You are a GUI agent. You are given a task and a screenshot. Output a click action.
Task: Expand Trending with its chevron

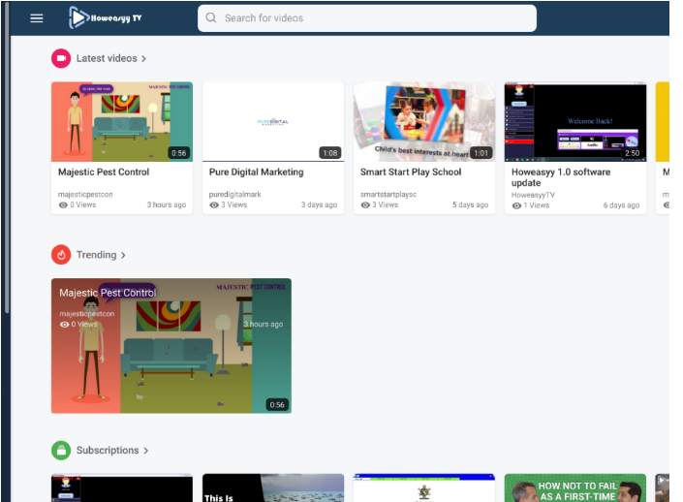pos(123,255)
